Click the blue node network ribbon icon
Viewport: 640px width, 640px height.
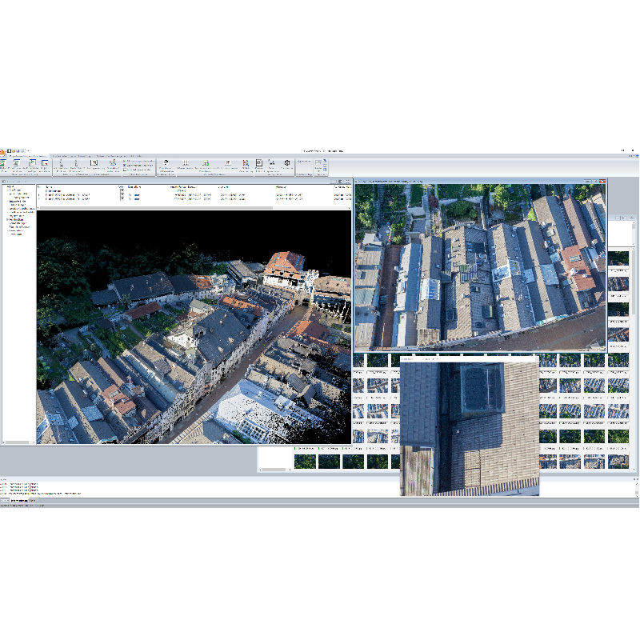(113, 162)
